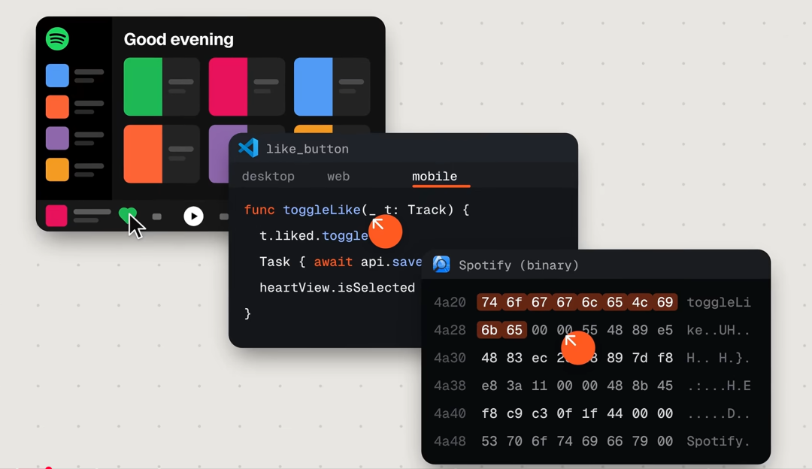Click the 4a48 offset in the hex view
This screenshot has height=469, width=812.
[x=450, y=441]
